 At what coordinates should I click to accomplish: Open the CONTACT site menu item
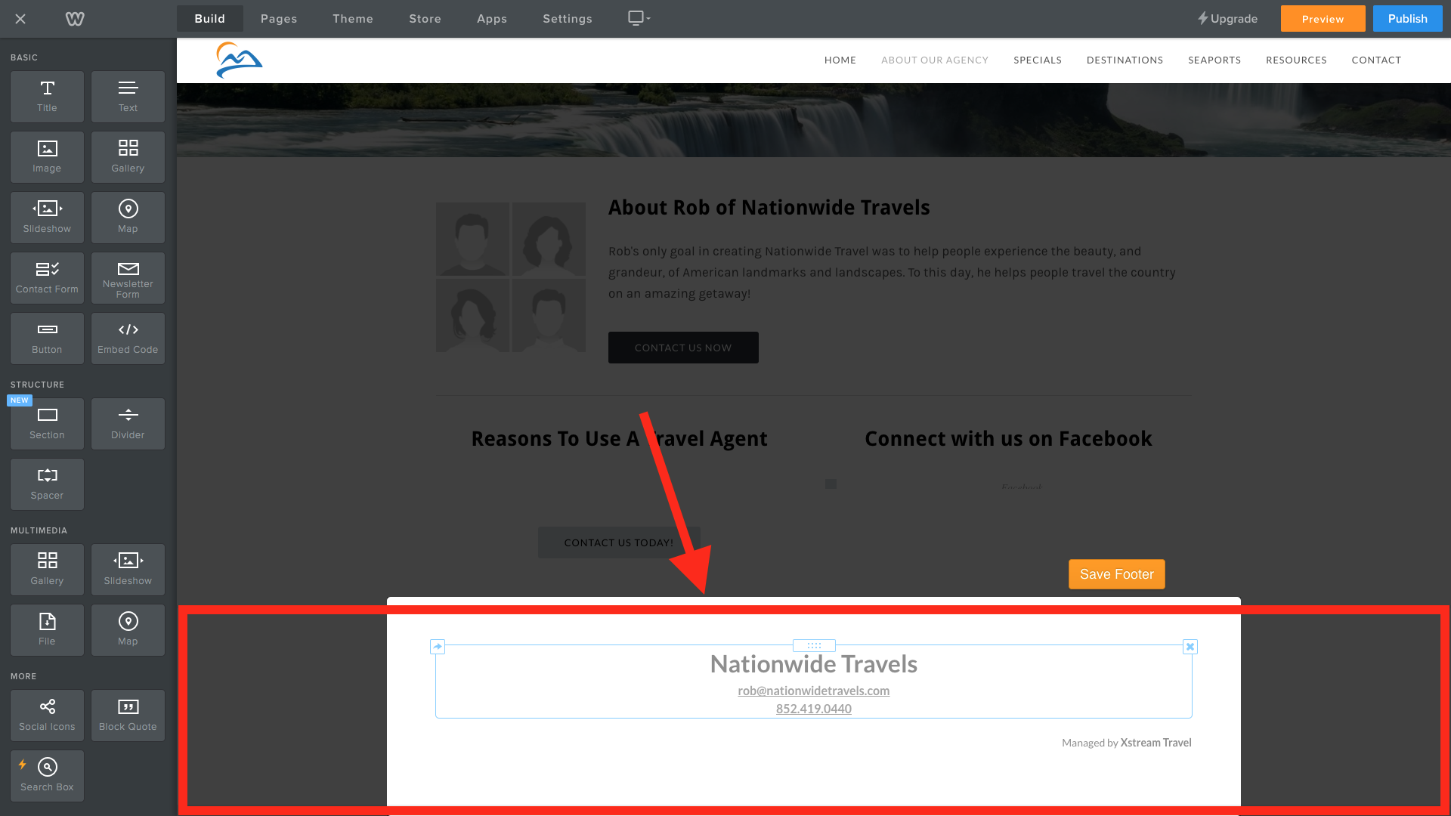(x=1377, y=60)
